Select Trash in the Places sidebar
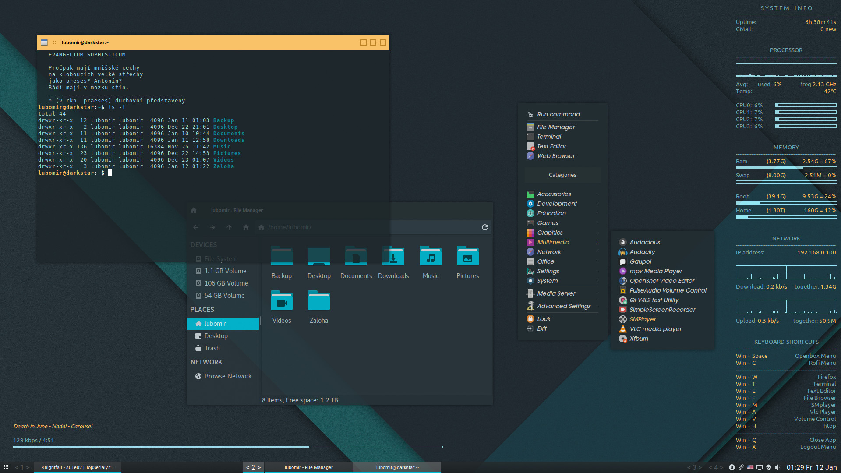841x473 pixels. click(x=212, y=348)
